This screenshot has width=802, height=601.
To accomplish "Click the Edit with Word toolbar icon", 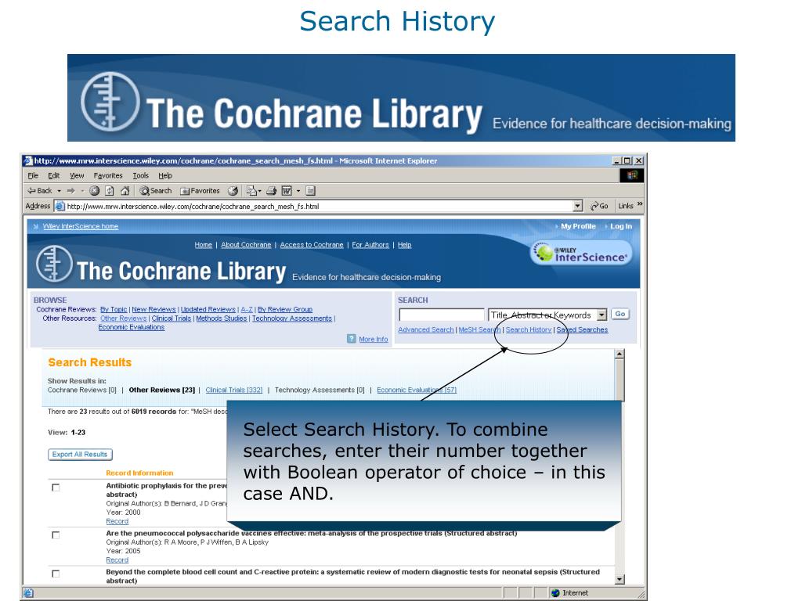I will tap(287, 191).
